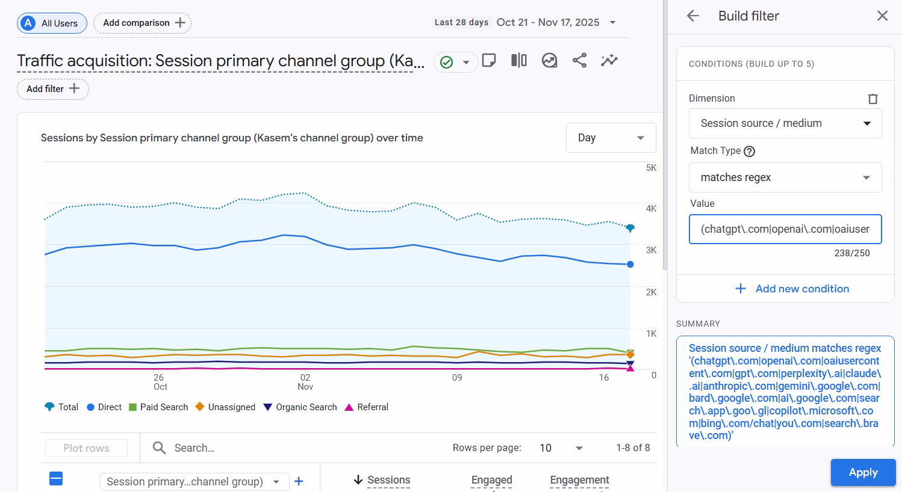Click the annotations note icon

pos(489,61)
